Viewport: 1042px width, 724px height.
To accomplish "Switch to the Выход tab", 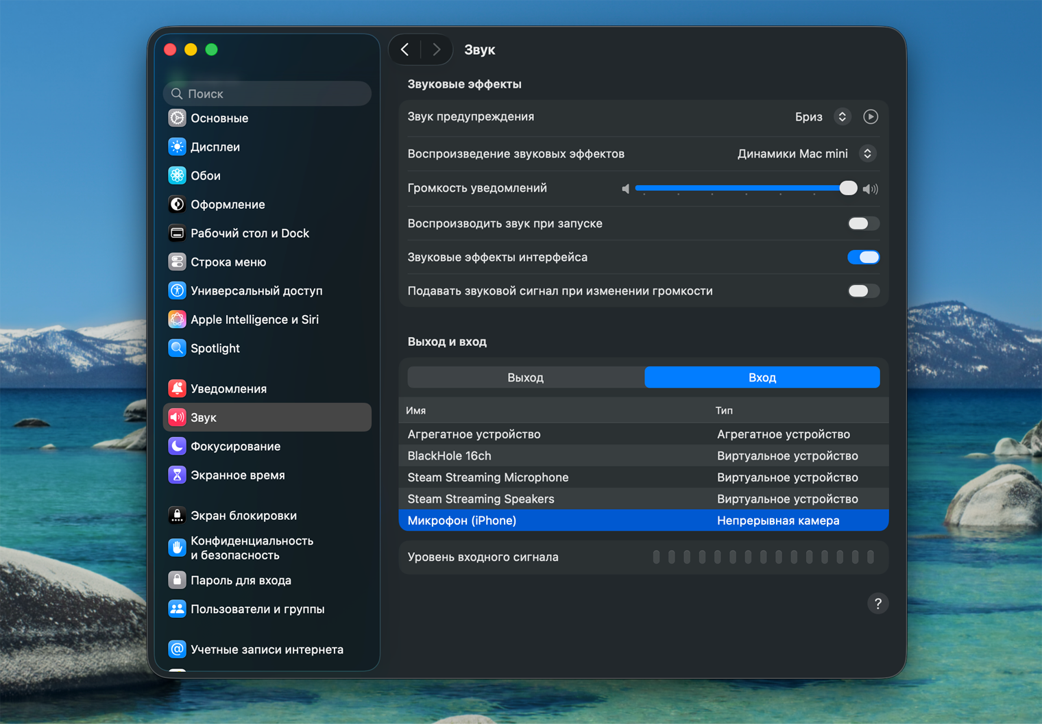I will (x=526, y=377).
